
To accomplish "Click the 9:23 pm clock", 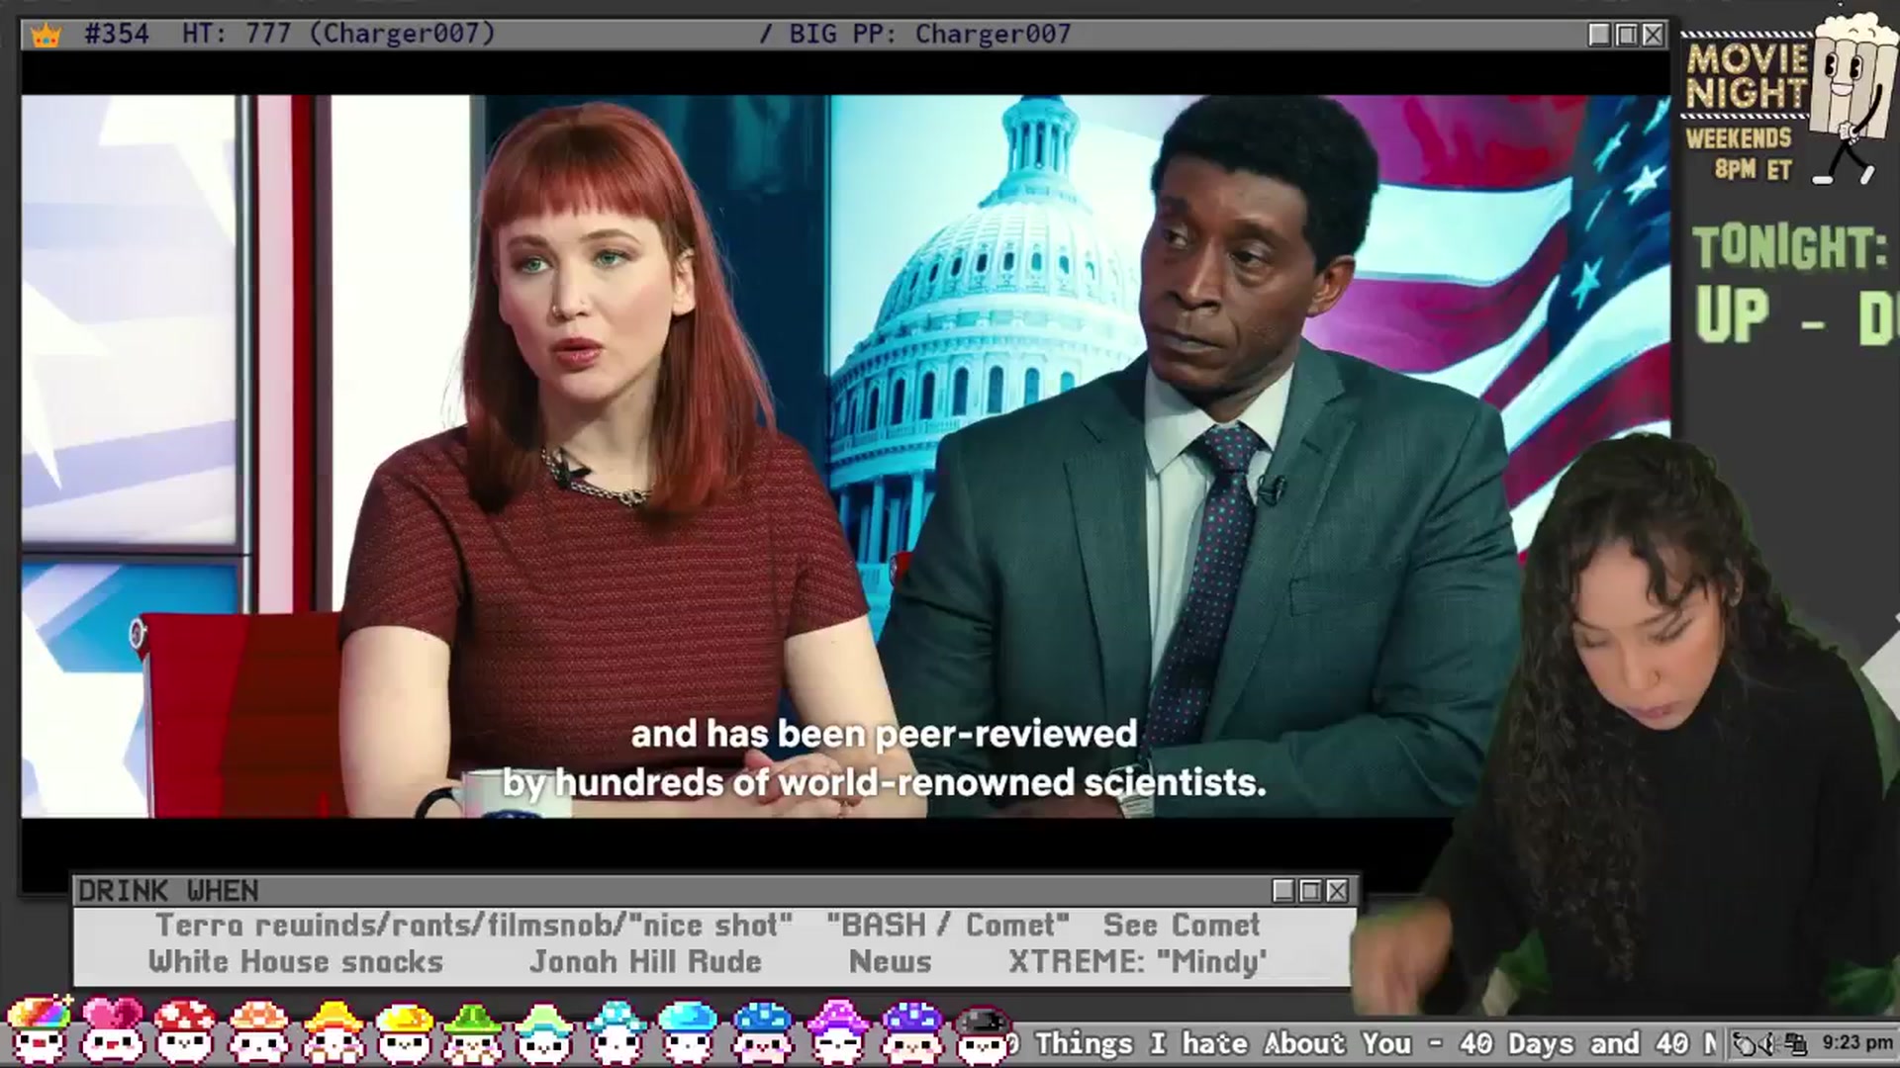I will tap(1856, 1043).
